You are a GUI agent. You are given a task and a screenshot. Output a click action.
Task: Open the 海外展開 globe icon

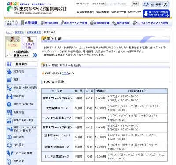[9, 137]
